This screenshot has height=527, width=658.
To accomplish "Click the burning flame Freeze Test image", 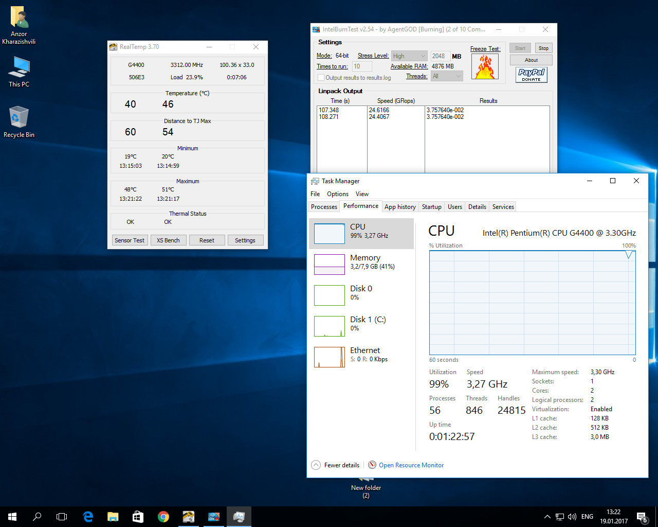I will 485,67.
